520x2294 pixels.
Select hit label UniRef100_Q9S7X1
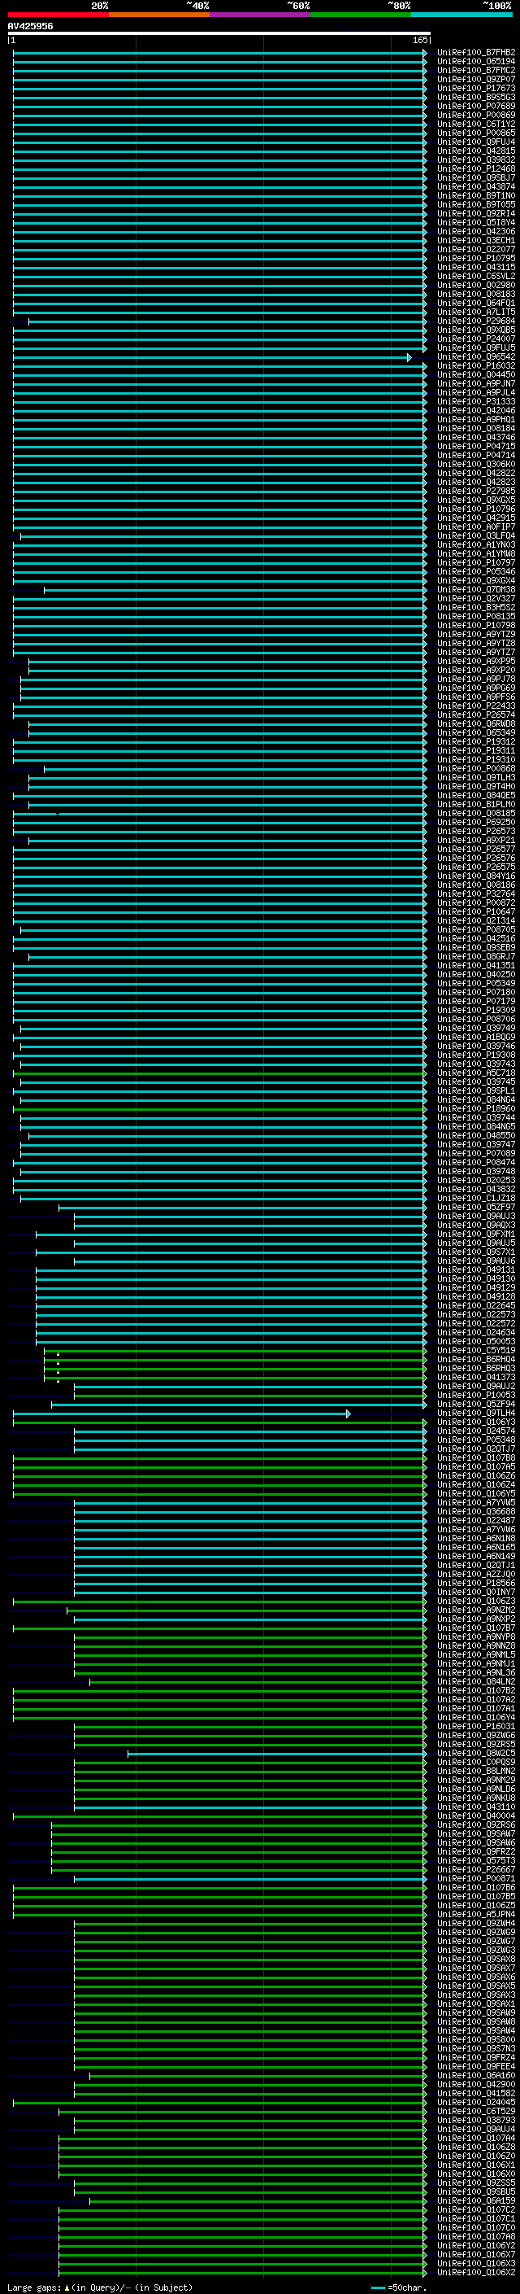coord(475,1252)
